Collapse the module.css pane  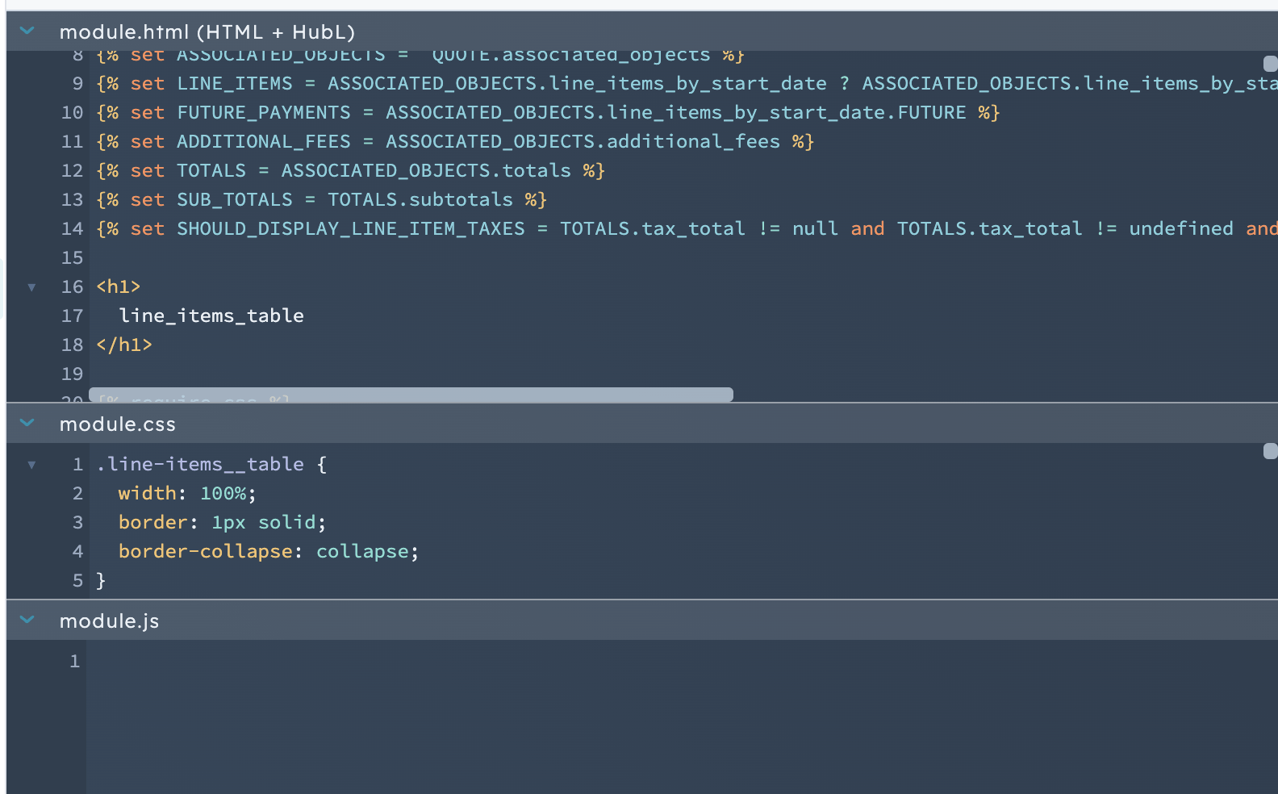27,423
